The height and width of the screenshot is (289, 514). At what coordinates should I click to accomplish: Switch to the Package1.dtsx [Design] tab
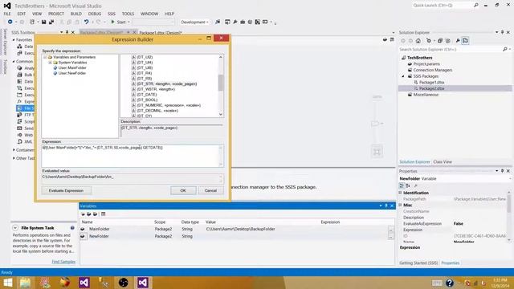pos(161,33)
